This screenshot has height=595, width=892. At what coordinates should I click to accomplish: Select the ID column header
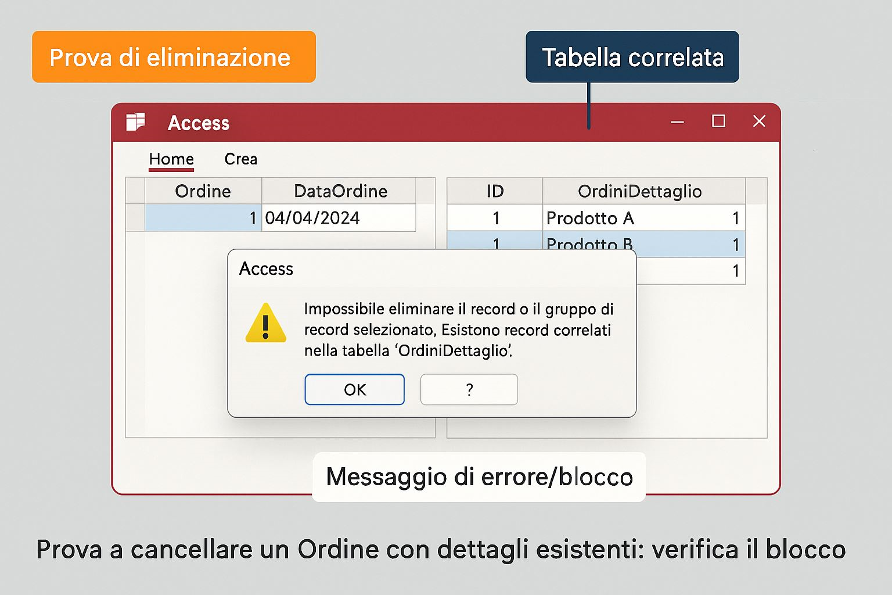[495, 191]
